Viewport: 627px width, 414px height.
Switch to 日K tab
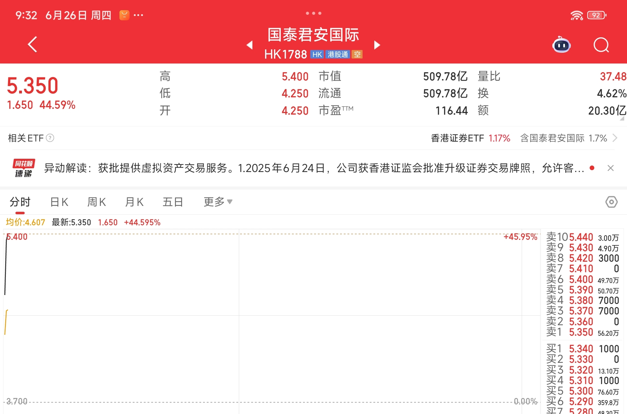click(59, 202)
